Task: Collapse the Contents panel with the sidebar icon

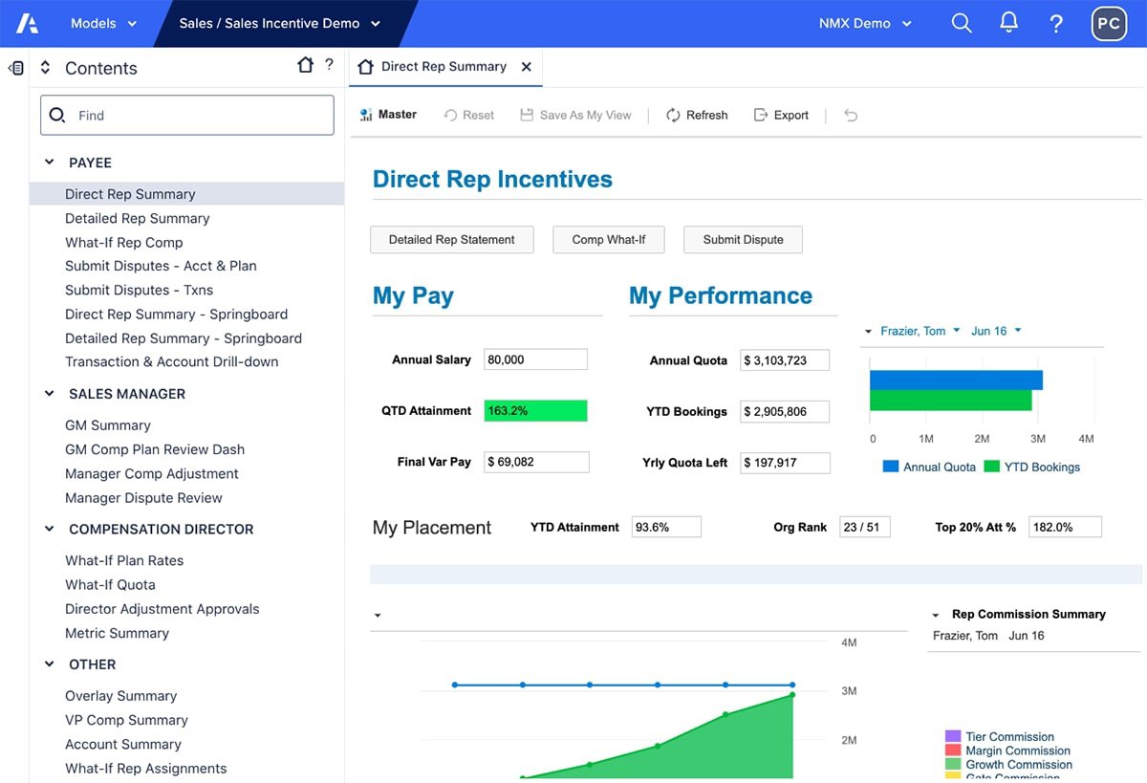Action: tap(15, 67)
